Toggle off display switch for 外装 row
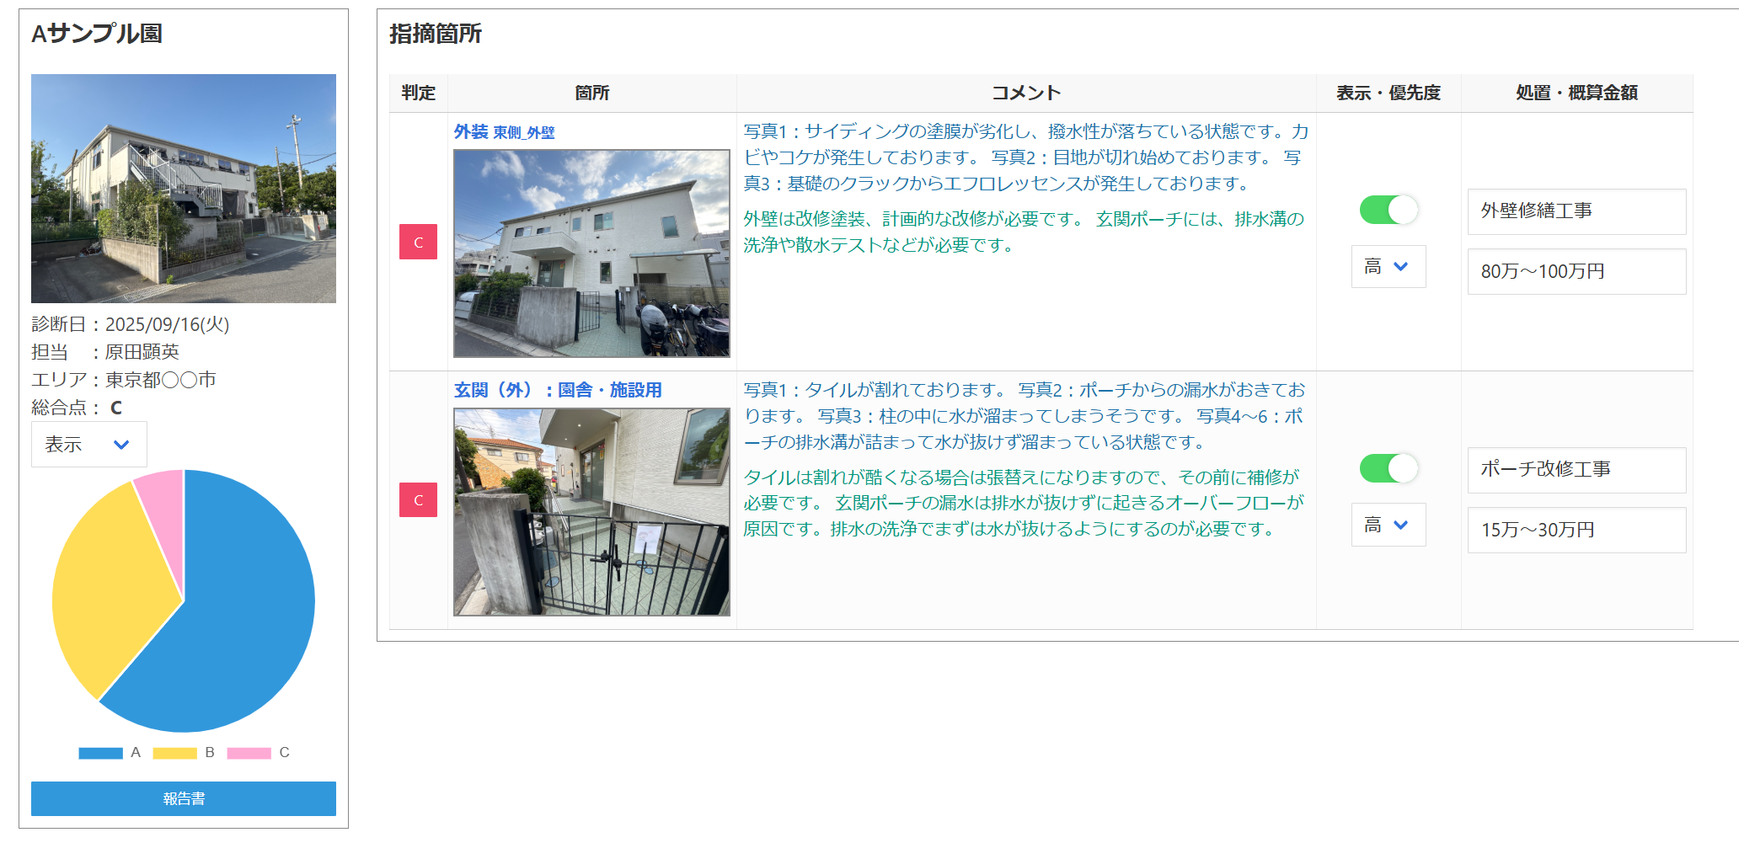Image resolution: width=1739 pixels, height=843 pixels. click(1389, 210)
